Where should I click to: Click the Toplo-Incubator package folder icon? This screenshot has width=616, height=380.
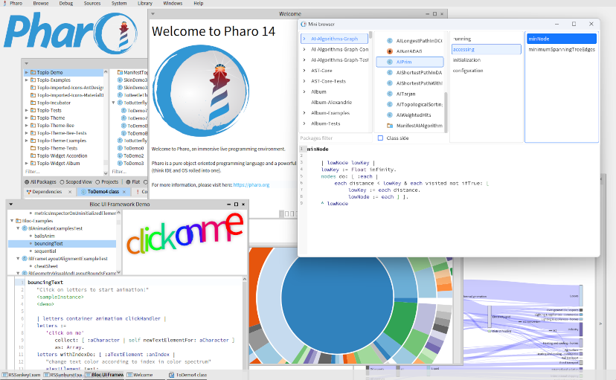tap(33, 103)
